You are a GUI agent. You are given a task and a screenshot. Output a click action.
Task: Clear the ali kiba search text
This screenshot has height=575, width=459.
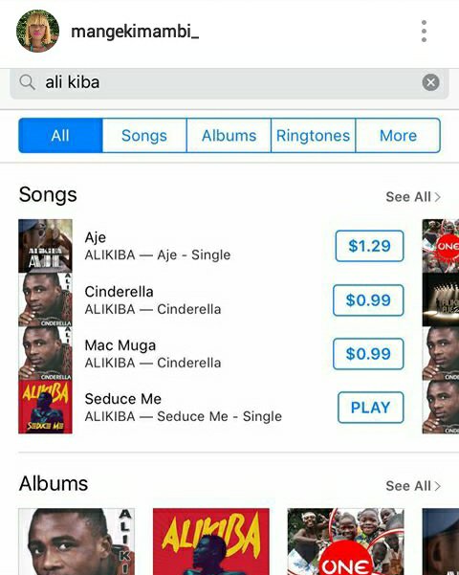430,82
